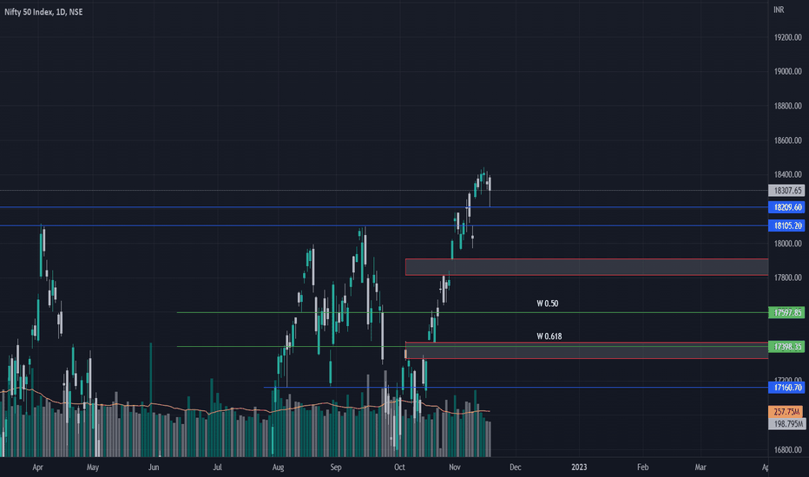Click the Apr label on time axis
This screenshot has width=809, height=477.
point(37,467)
